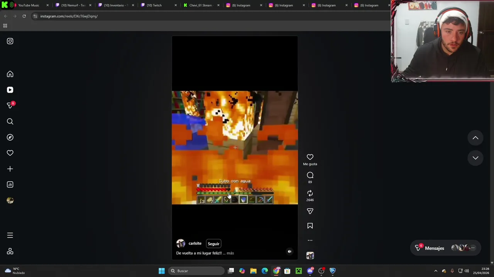
Task: Open the profile avatar in the sidebar
Action: pyautogui.click(x=10, y=200)
